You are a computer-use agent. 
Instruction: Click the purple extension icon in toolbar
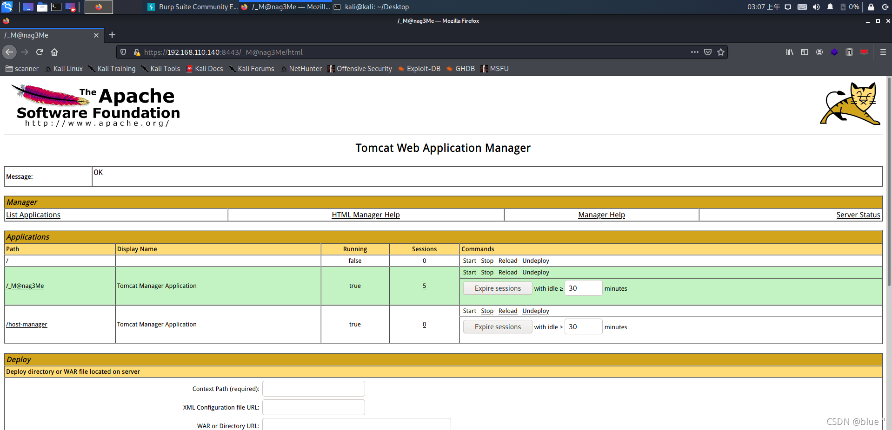(x=834, y=52)
